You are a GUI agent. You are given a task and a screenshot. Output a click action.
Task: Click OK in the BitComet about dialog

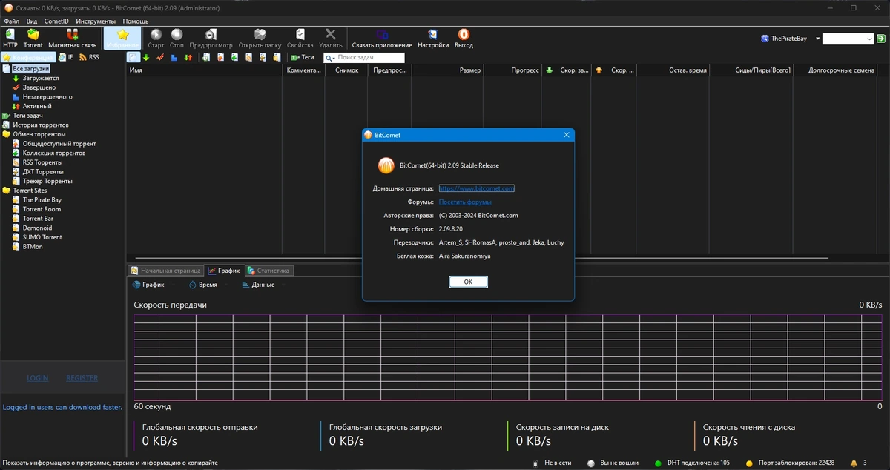(468, 282)
